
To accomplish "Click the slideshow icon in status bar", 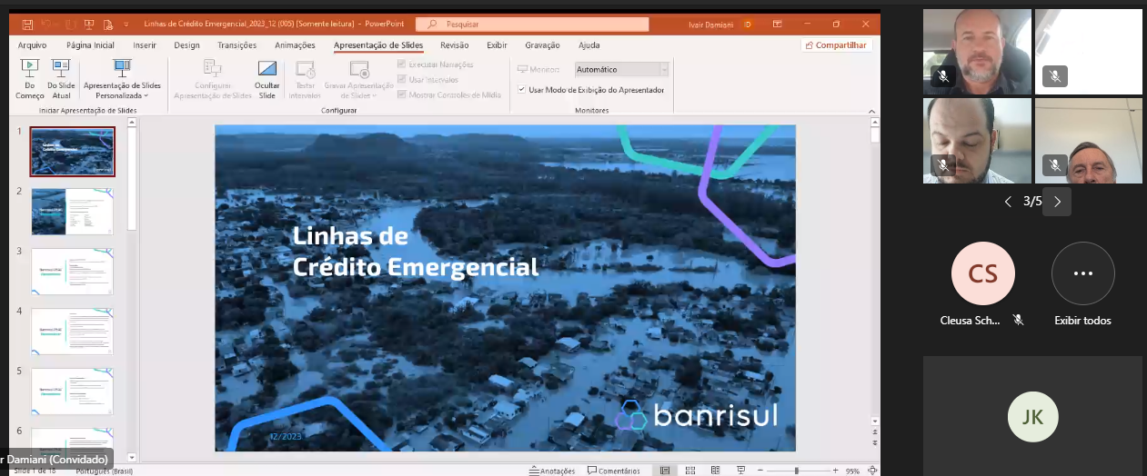I will pos(740,471).
